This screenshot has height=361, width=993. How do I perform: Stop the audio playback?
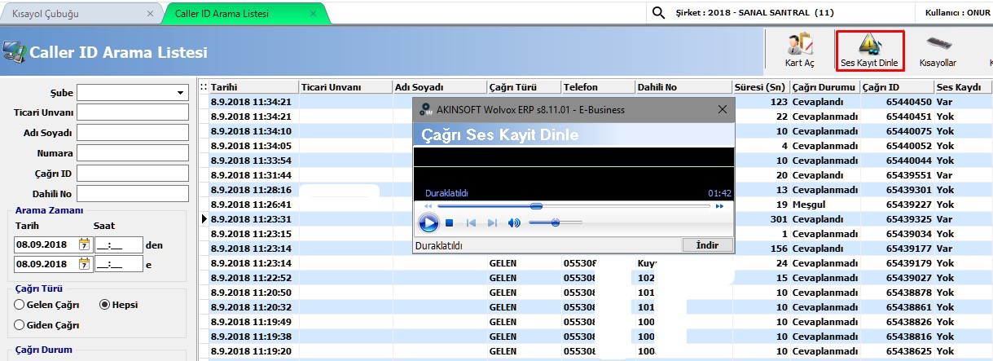coord(450,222)
